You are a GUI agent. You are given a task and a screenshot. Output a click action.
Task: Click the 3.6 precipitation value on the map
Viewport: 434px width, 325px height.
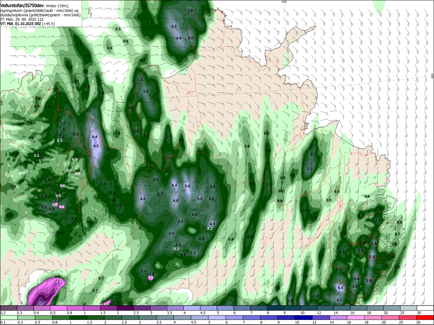pyautogui.click(x=357, y=279)
